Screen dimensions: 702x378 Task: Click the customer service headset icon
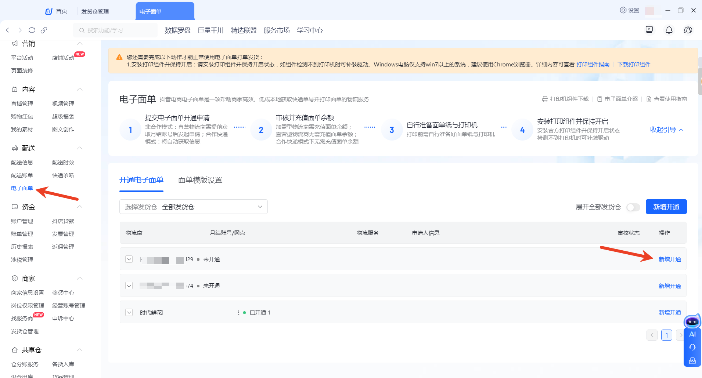point(692,347)
